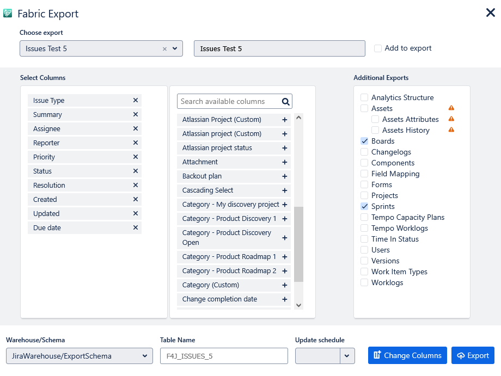Clear the Issues Test 5 selection
The width and height of the screenshot is (501, 376).
click(x=164, y=48)
